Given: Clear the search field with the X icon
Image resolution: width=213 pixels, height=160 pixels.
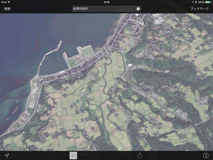Looking at the screenshot, I should (138, 9).
